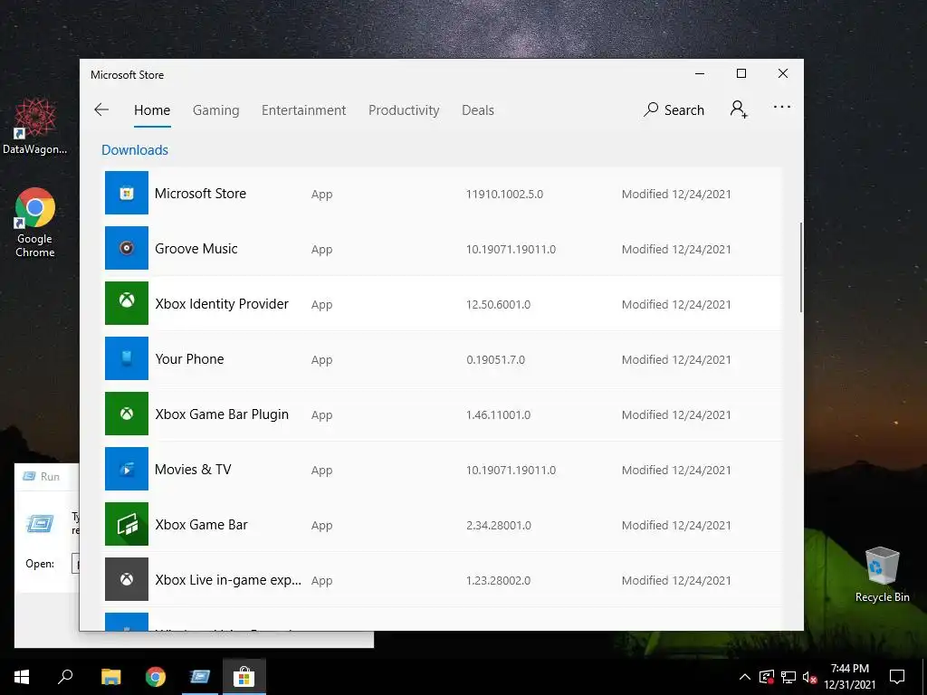Click the Store list vertical scrollbar
927x695 pixels.
[x=801, y=267]
